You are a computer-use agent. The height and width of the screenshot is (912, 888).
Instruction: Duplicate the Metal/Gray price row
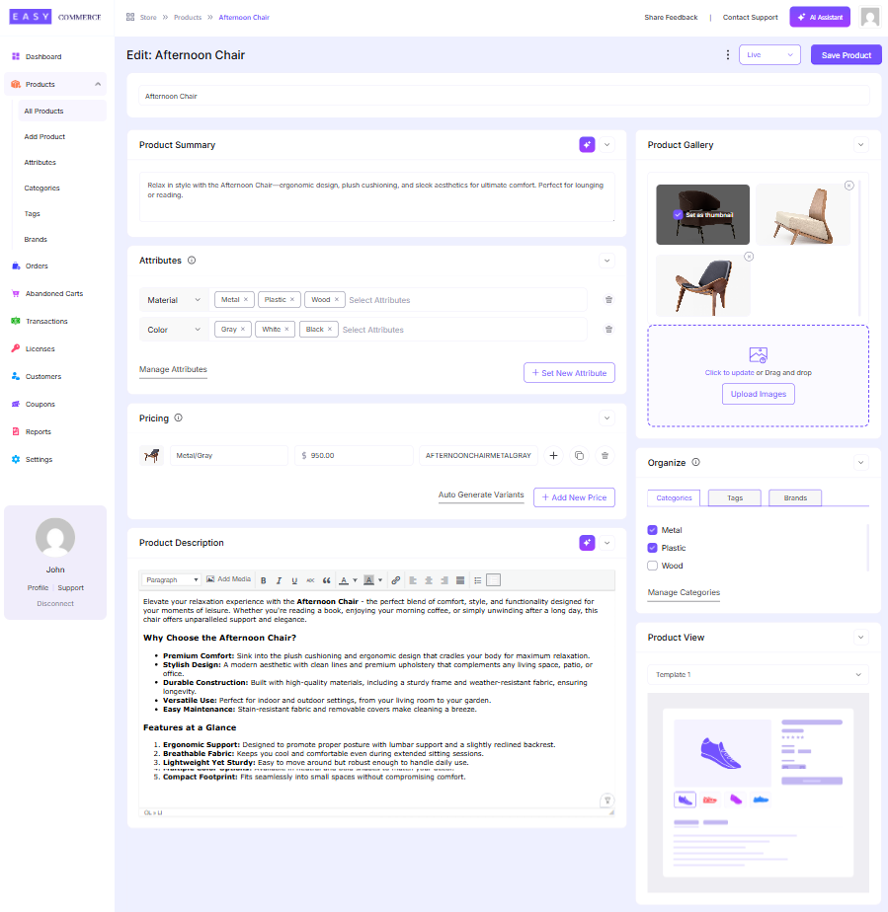579,455
